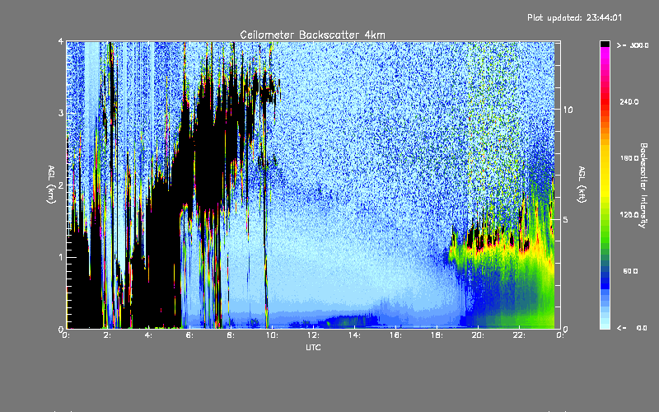Screen dimensions: 659x412
Task: Click the '60.0' colorbar label
Action: 630,271
